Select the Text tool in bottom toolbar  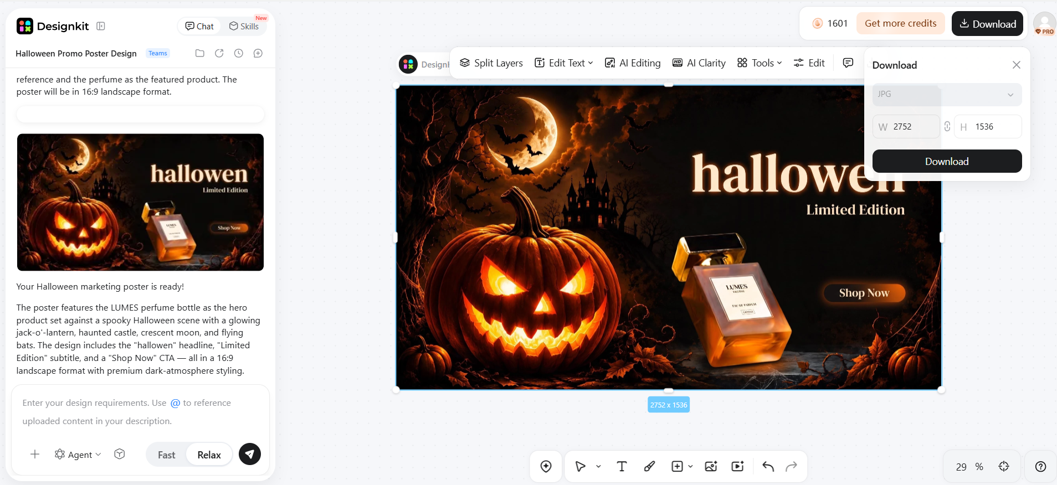pyautogui.click(x=622, y=466)
